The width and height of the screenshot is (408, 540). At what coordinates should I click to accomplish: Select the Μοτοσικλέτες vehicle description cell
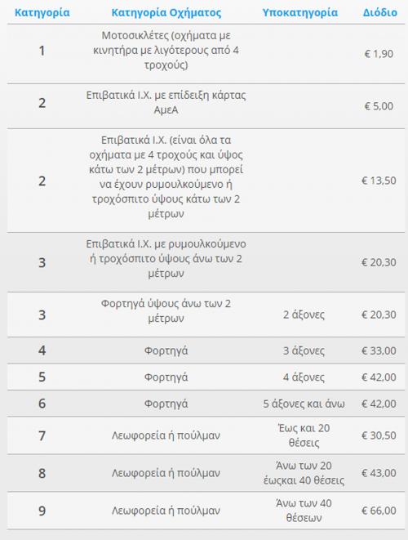coord(166,51)
